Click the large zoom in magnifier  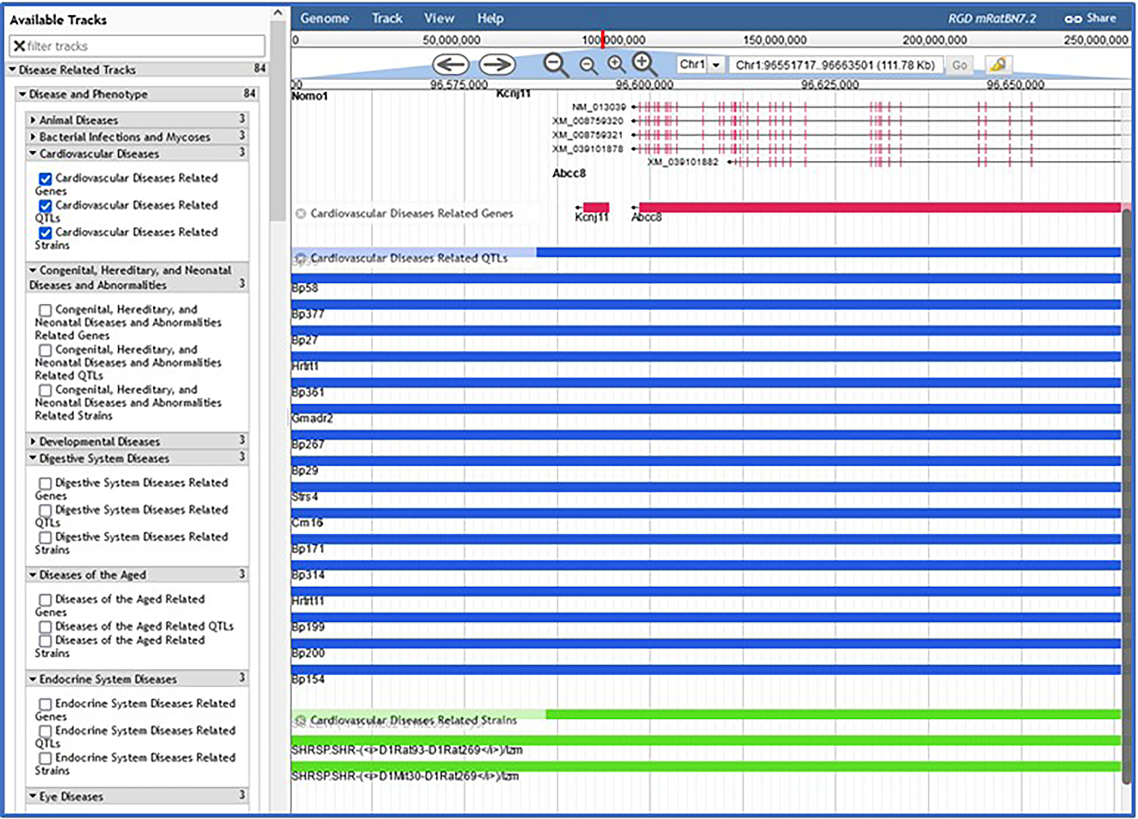click(x=645, y=64)
